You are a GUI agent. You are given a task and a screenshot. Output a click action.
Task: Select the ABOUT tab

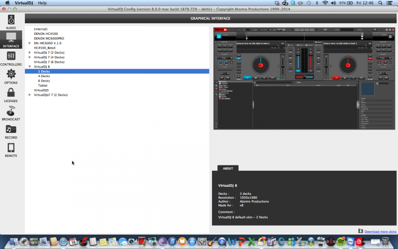coord(228,168)
